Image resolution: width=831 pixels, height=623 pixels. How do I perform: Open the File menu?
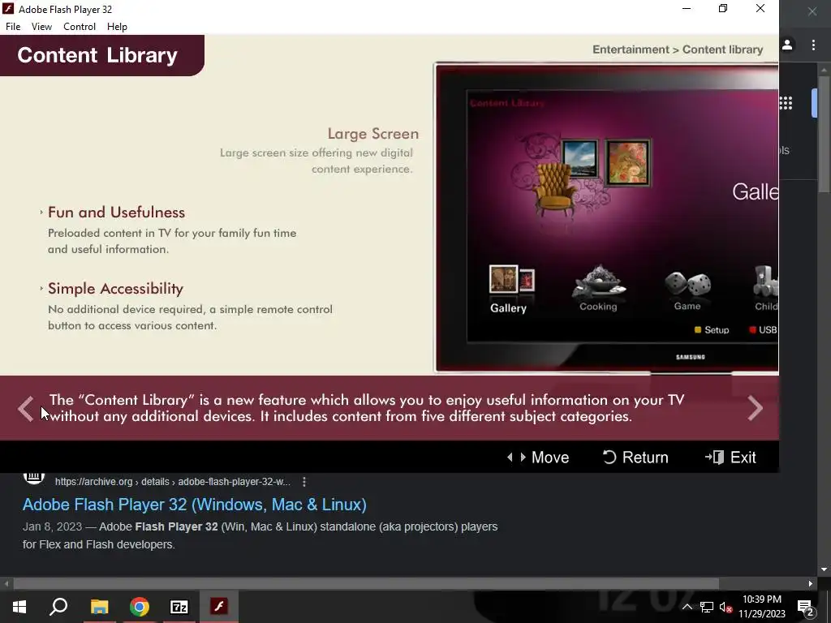tap(13, 27)
